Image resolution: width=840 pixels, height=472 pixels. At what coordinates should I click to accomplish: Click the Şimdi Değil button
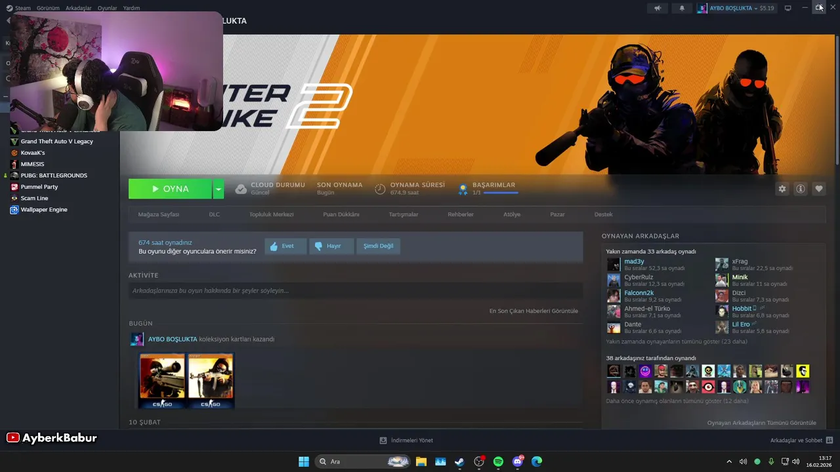(x=379, y=246)
